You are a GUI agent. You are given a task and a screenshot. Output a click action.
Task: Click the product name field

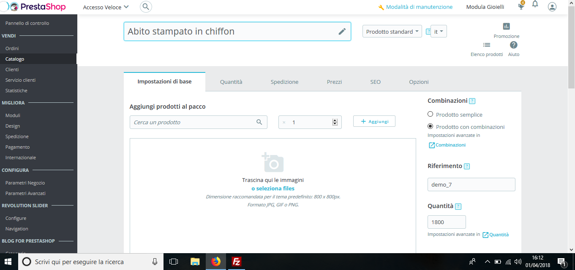[237, 32]
